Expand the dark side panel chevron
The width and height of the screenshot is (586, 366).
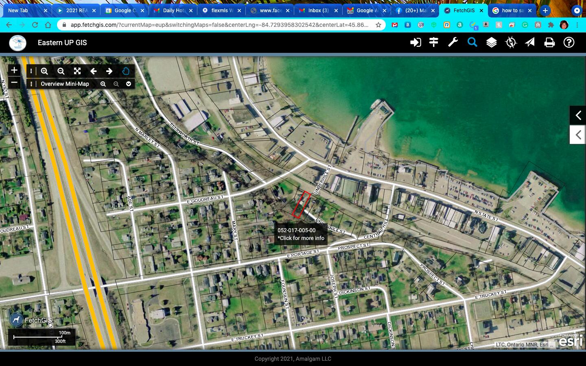coord(578,115)
